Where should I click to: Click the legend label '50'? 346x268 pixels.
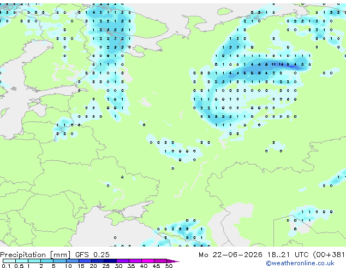coord(169,266)
